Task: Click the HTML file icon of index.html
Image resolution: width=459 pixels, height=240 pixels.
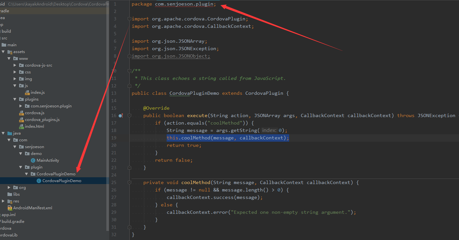Action: point(21,126)
